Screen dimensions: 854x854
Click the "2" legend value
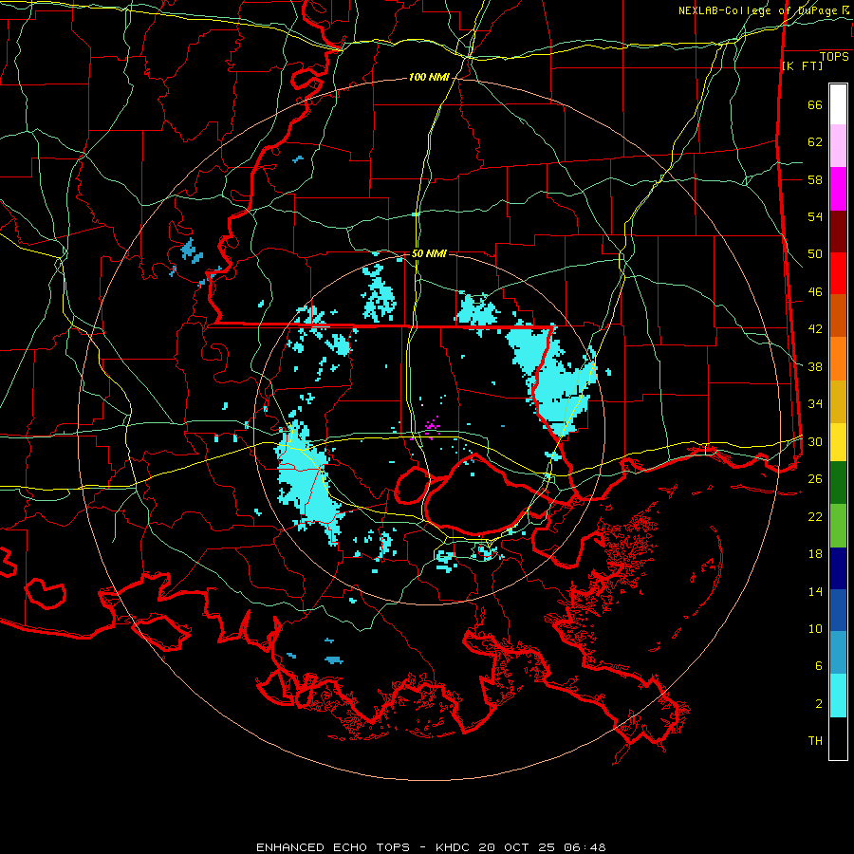pos(819,704)
